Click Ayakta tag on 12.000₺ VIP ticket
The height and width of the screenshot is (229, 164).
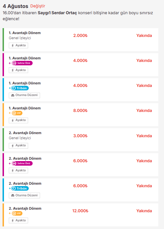[18, 220]
